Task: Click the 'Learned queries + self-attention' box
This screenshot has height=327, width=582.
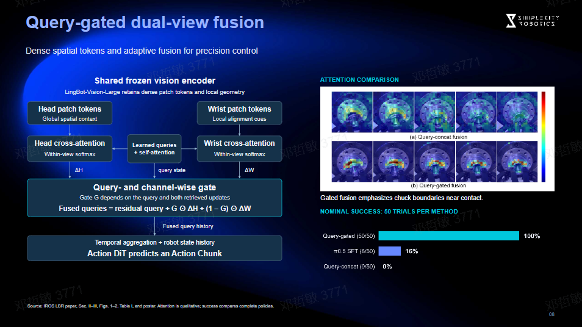Action: pos(154,148)
